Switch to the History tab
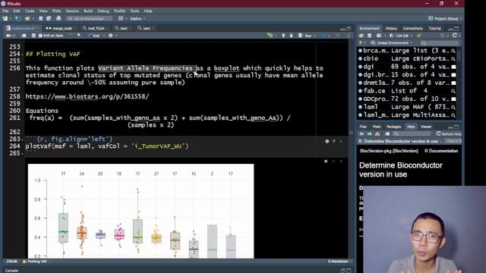Viewport: 486px width, 273px height. 391,29
